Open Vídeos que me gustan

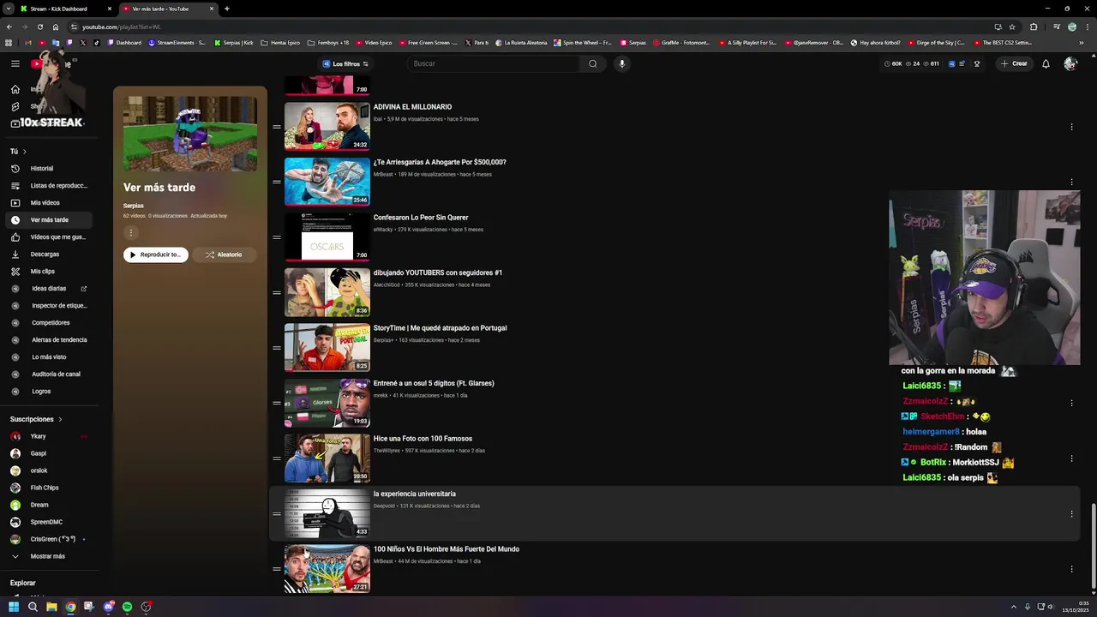coord(50,237)
